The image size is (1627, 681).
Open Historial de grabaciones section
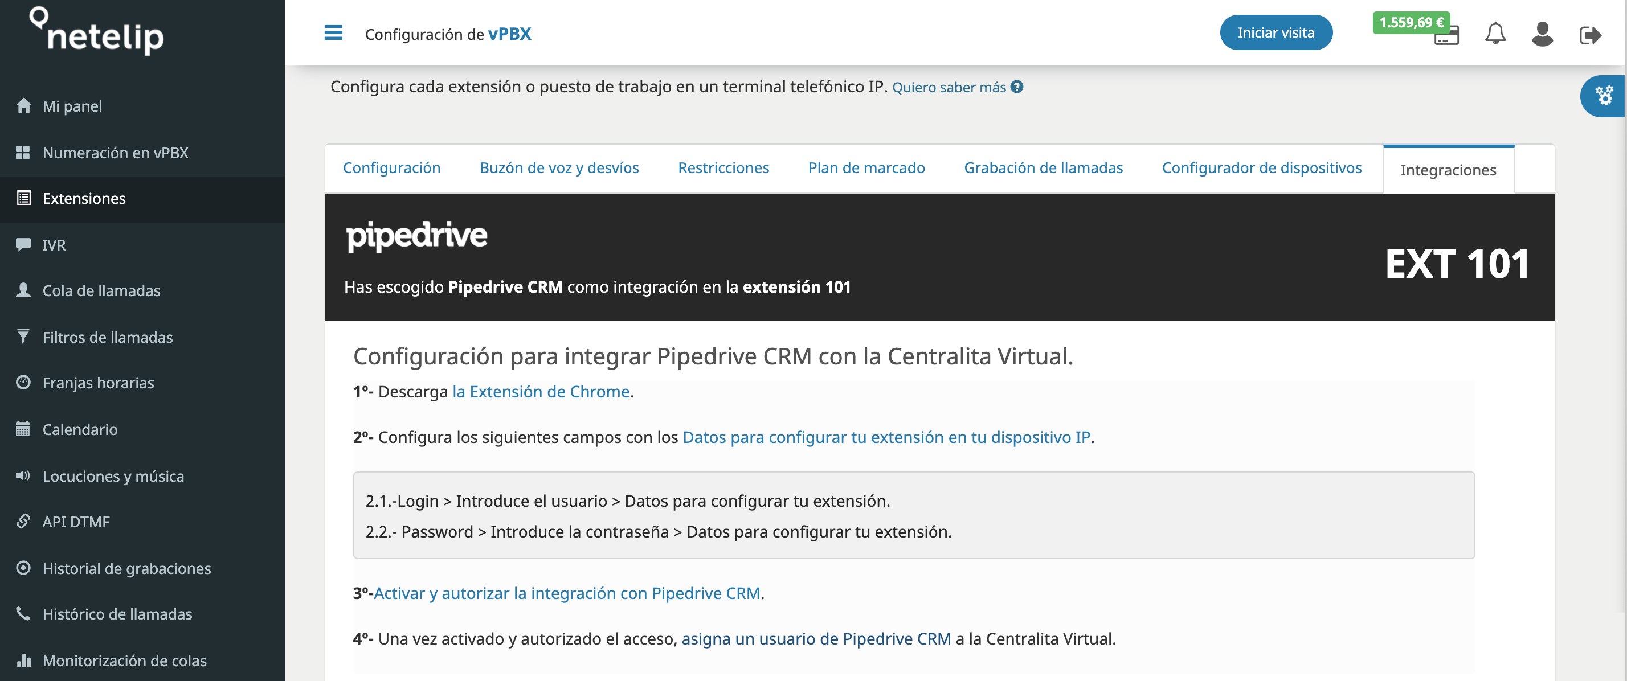(x=142, y=568)
